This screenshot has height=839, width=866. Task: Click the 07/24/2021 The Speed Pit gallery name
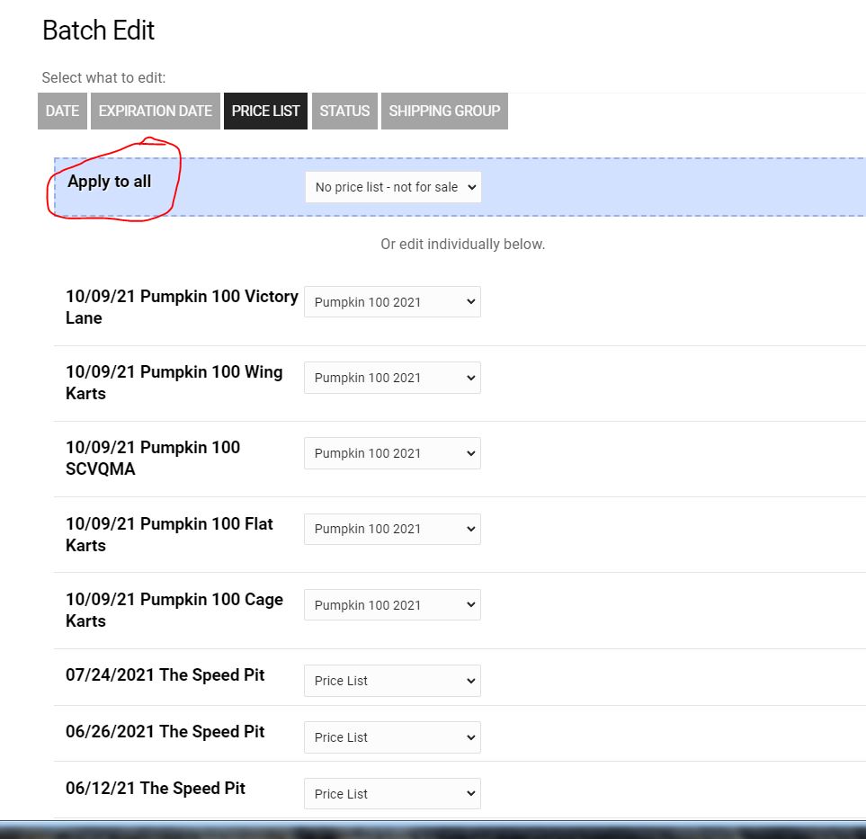coord(165,675)
